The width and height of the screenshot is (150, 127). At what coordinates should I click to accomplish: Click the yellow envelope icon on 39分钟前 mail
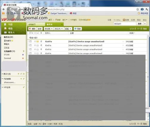coord(38,41)
